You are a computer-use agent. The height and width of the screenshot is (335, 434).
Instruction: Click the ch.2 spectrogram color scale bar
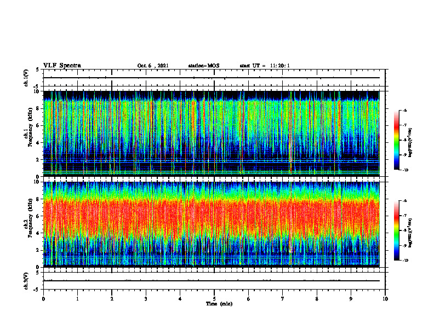[397, 230]
